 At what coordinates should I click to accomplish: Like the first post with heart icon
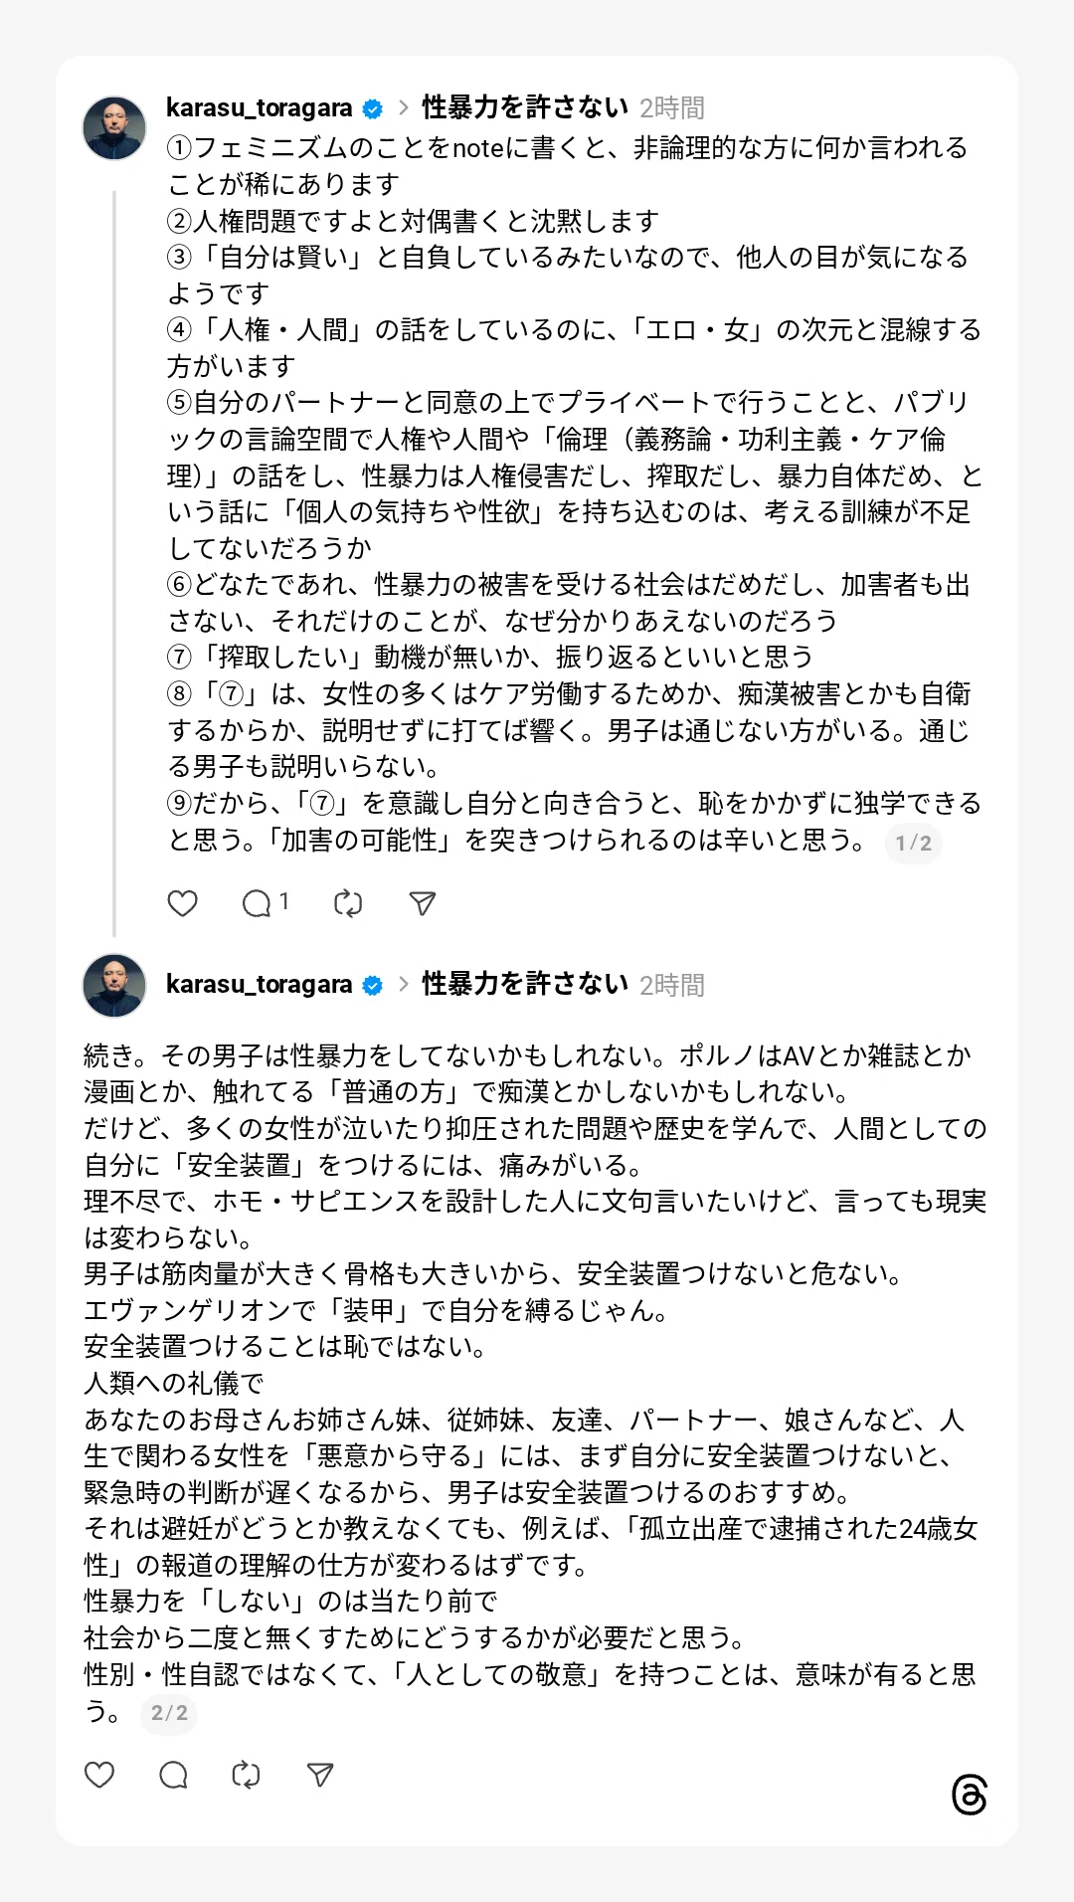point(182,903)
